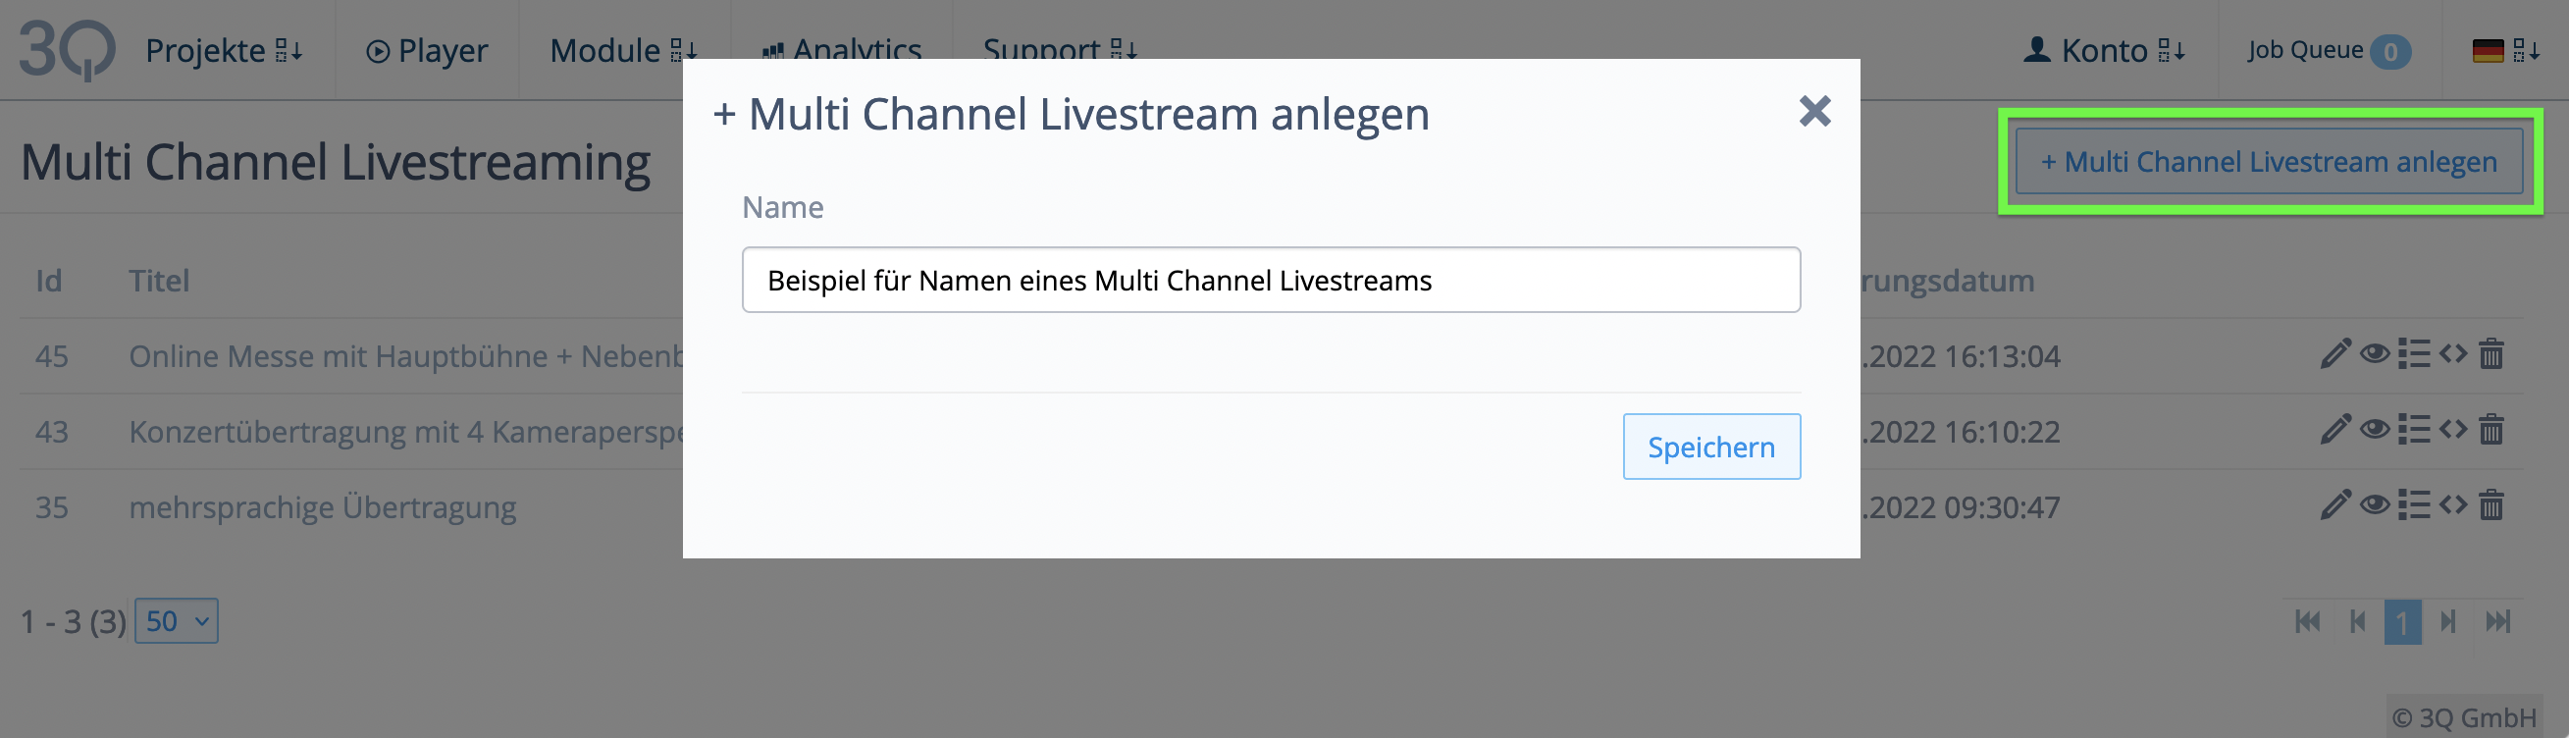2569x738 pixels.
Task: Expand the Konto account menu
Action: point(2104,50)
